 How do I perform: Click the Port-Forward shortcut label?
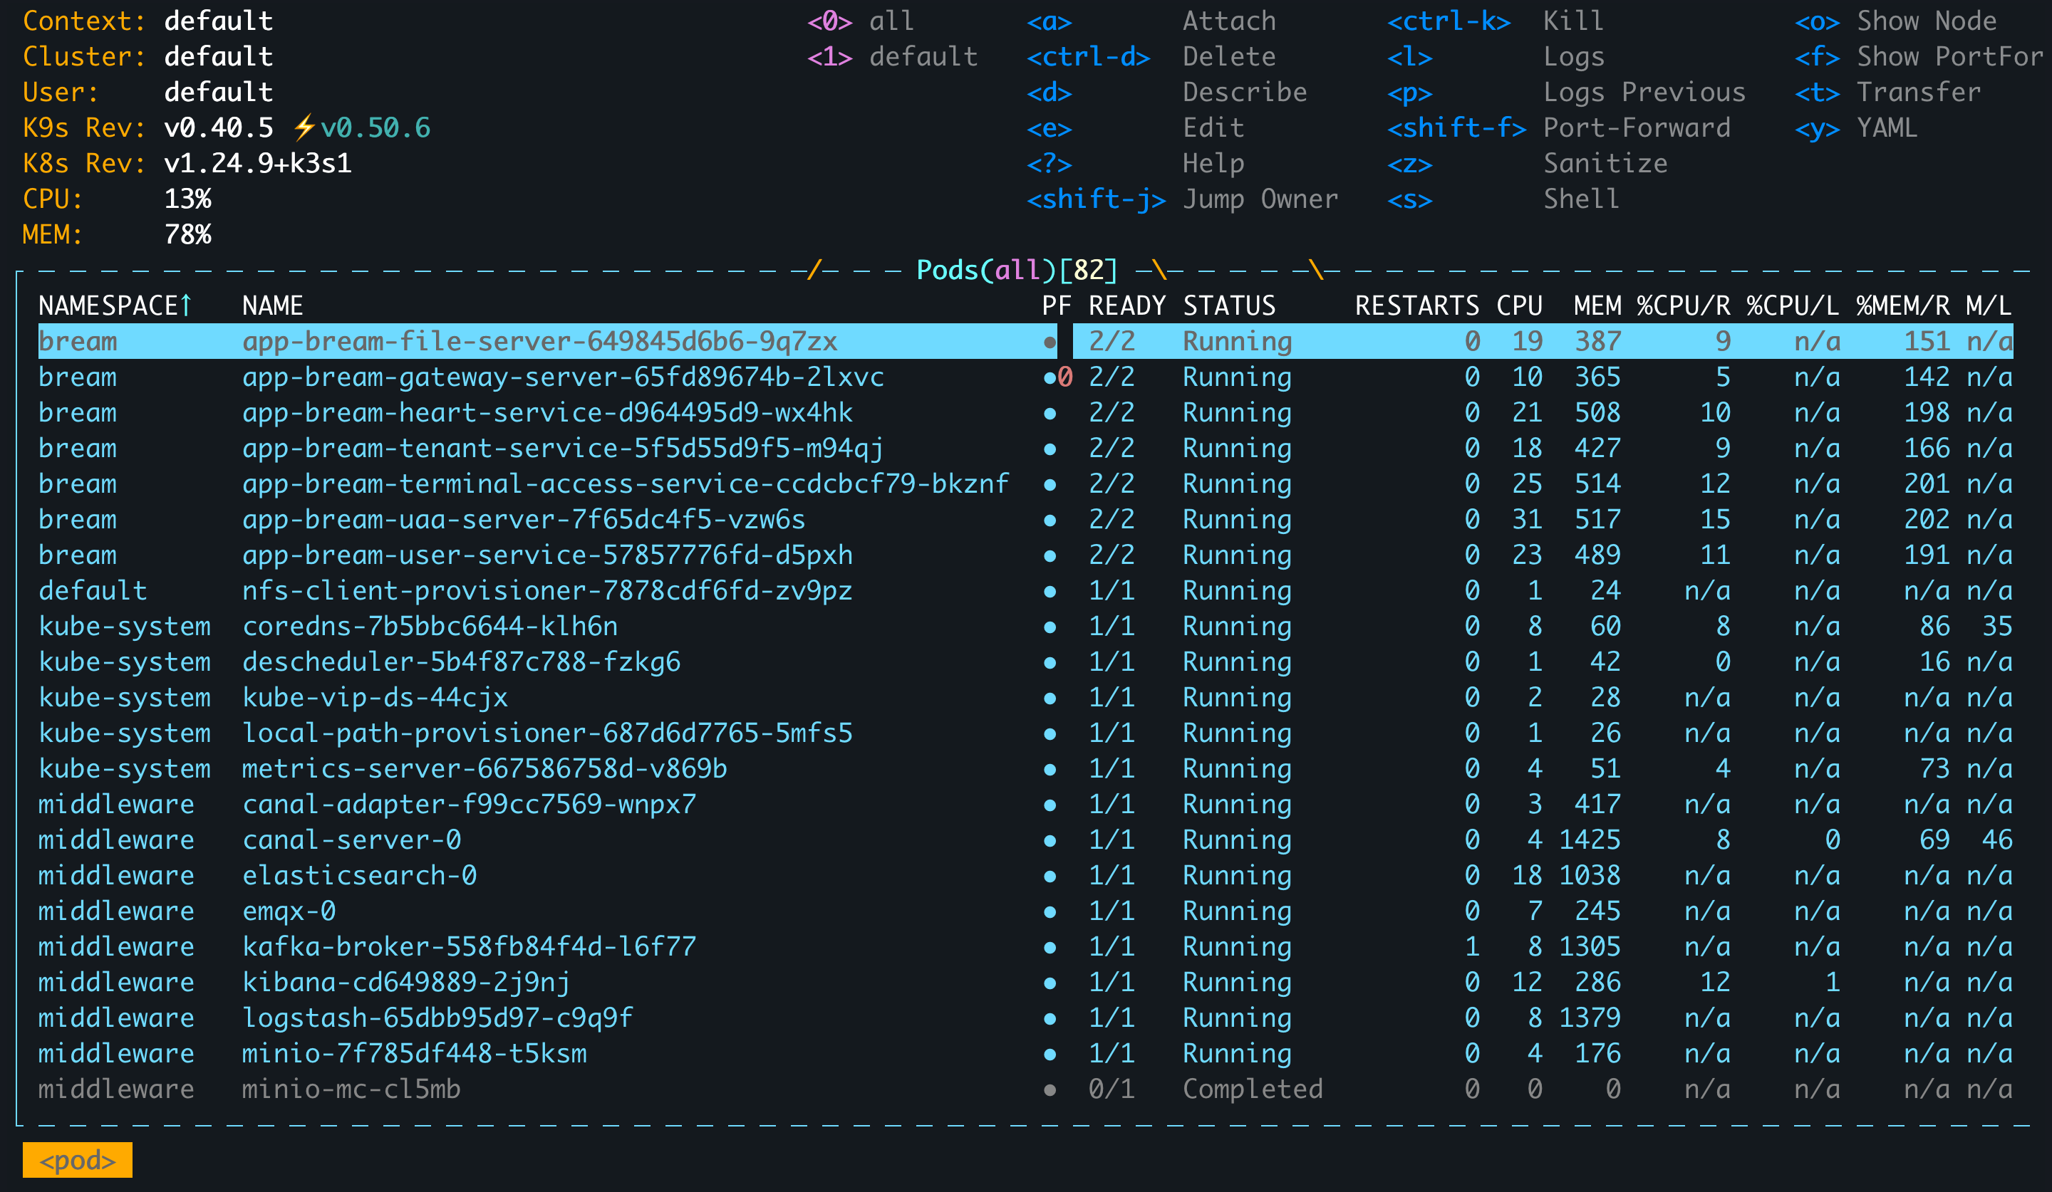[1636, 127]
